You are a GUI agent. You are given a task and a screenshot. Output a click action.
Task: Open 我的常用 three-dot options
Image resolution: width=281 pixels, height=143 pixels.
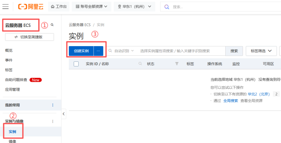coord(53,105)
